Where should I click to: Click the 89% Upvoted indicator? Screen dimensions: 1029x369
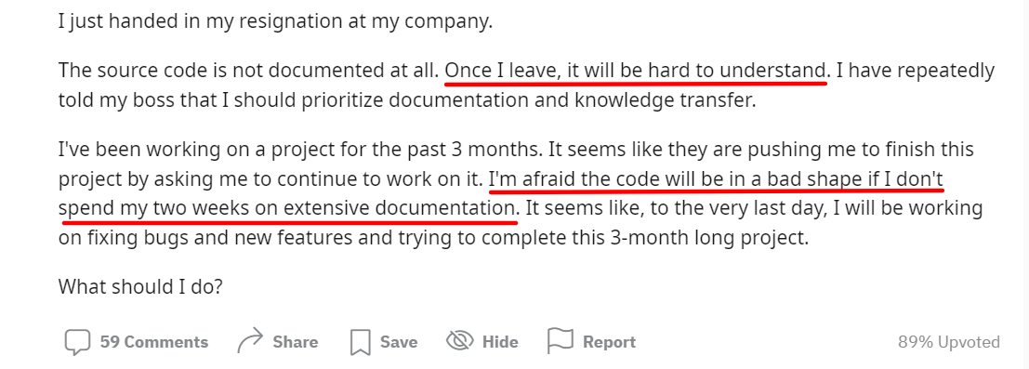(949, 342)
